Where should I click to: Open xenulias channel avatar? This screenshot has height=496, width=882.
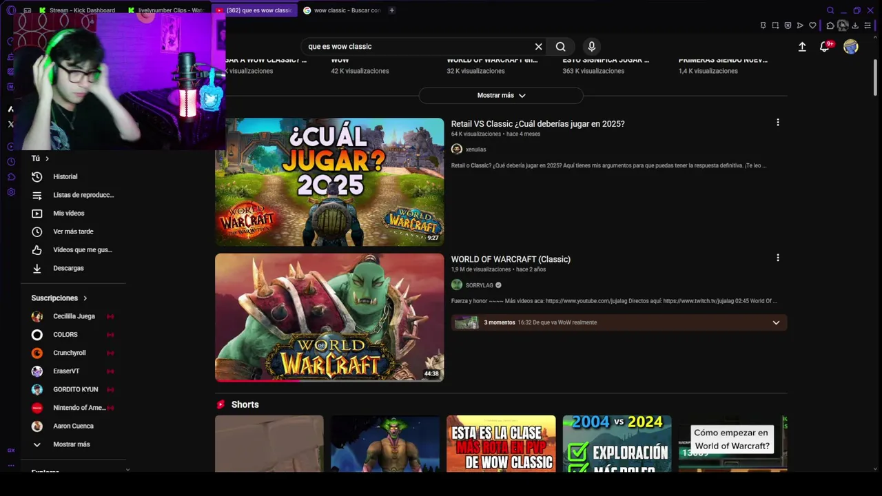click(457, 149)
